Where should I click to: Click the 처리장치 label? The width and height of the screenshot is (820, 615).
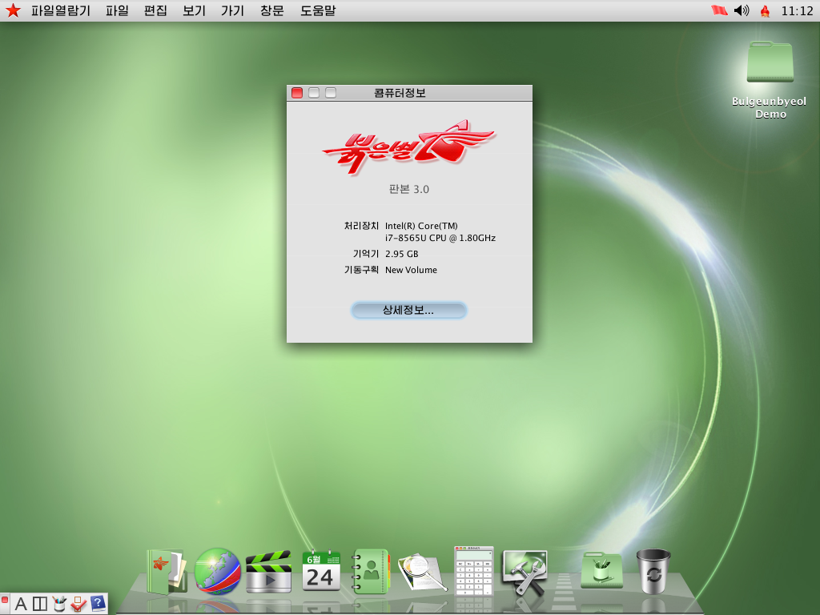tap(361, 226)
